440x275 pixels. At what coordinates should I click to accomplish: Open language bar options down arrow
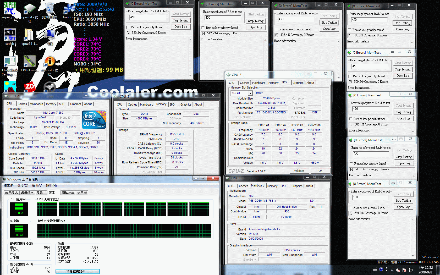(x=387, y=271)
